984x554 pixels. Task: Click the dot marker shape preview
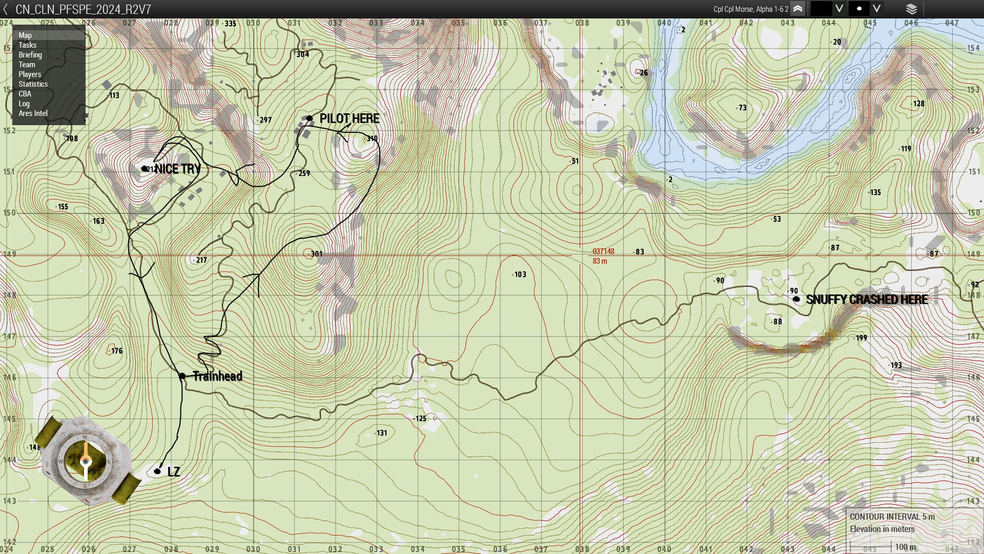tap(859, 9)
